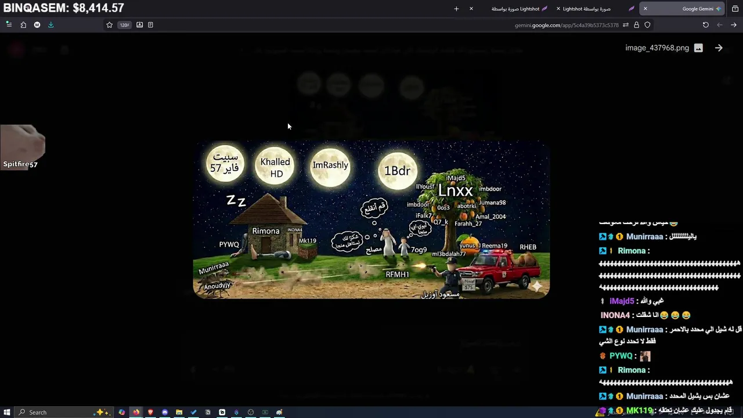743x418 pixels.
Task: Open the downloads arrow icon
Action: (x=51, y=25)
